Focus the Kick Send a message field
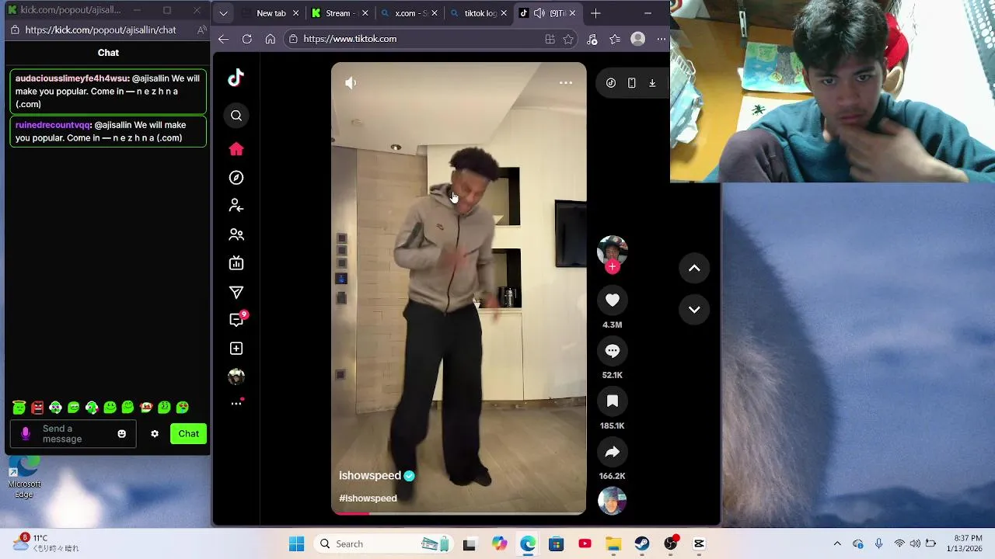This screenshot has width=995, height=559. [x=74, y=434]
